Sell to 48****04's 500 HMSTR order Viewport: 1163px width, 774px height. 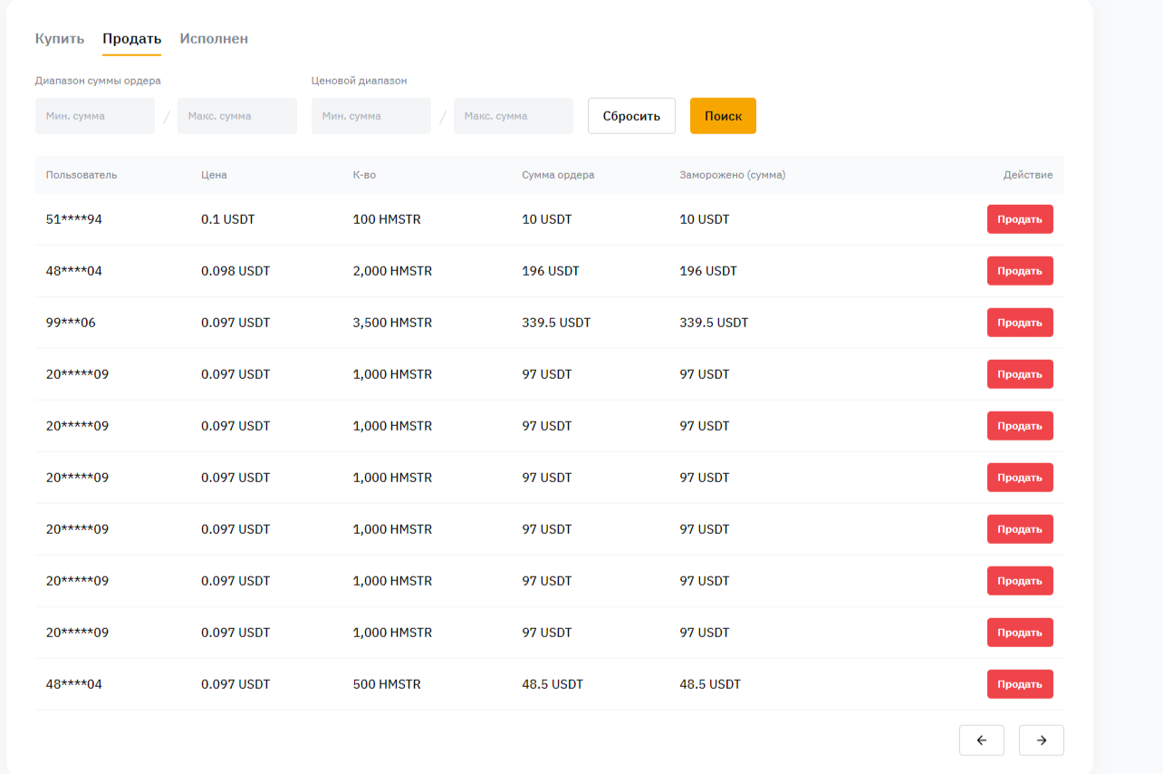click(x=1020, y=684)
